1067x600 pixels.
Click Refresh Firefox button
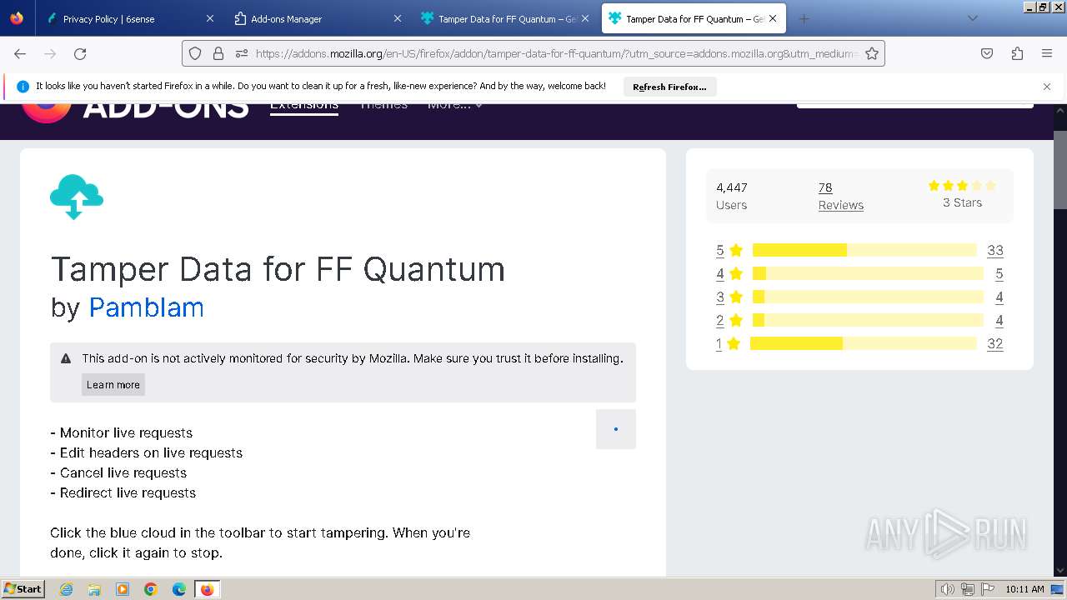pos(669,87)
